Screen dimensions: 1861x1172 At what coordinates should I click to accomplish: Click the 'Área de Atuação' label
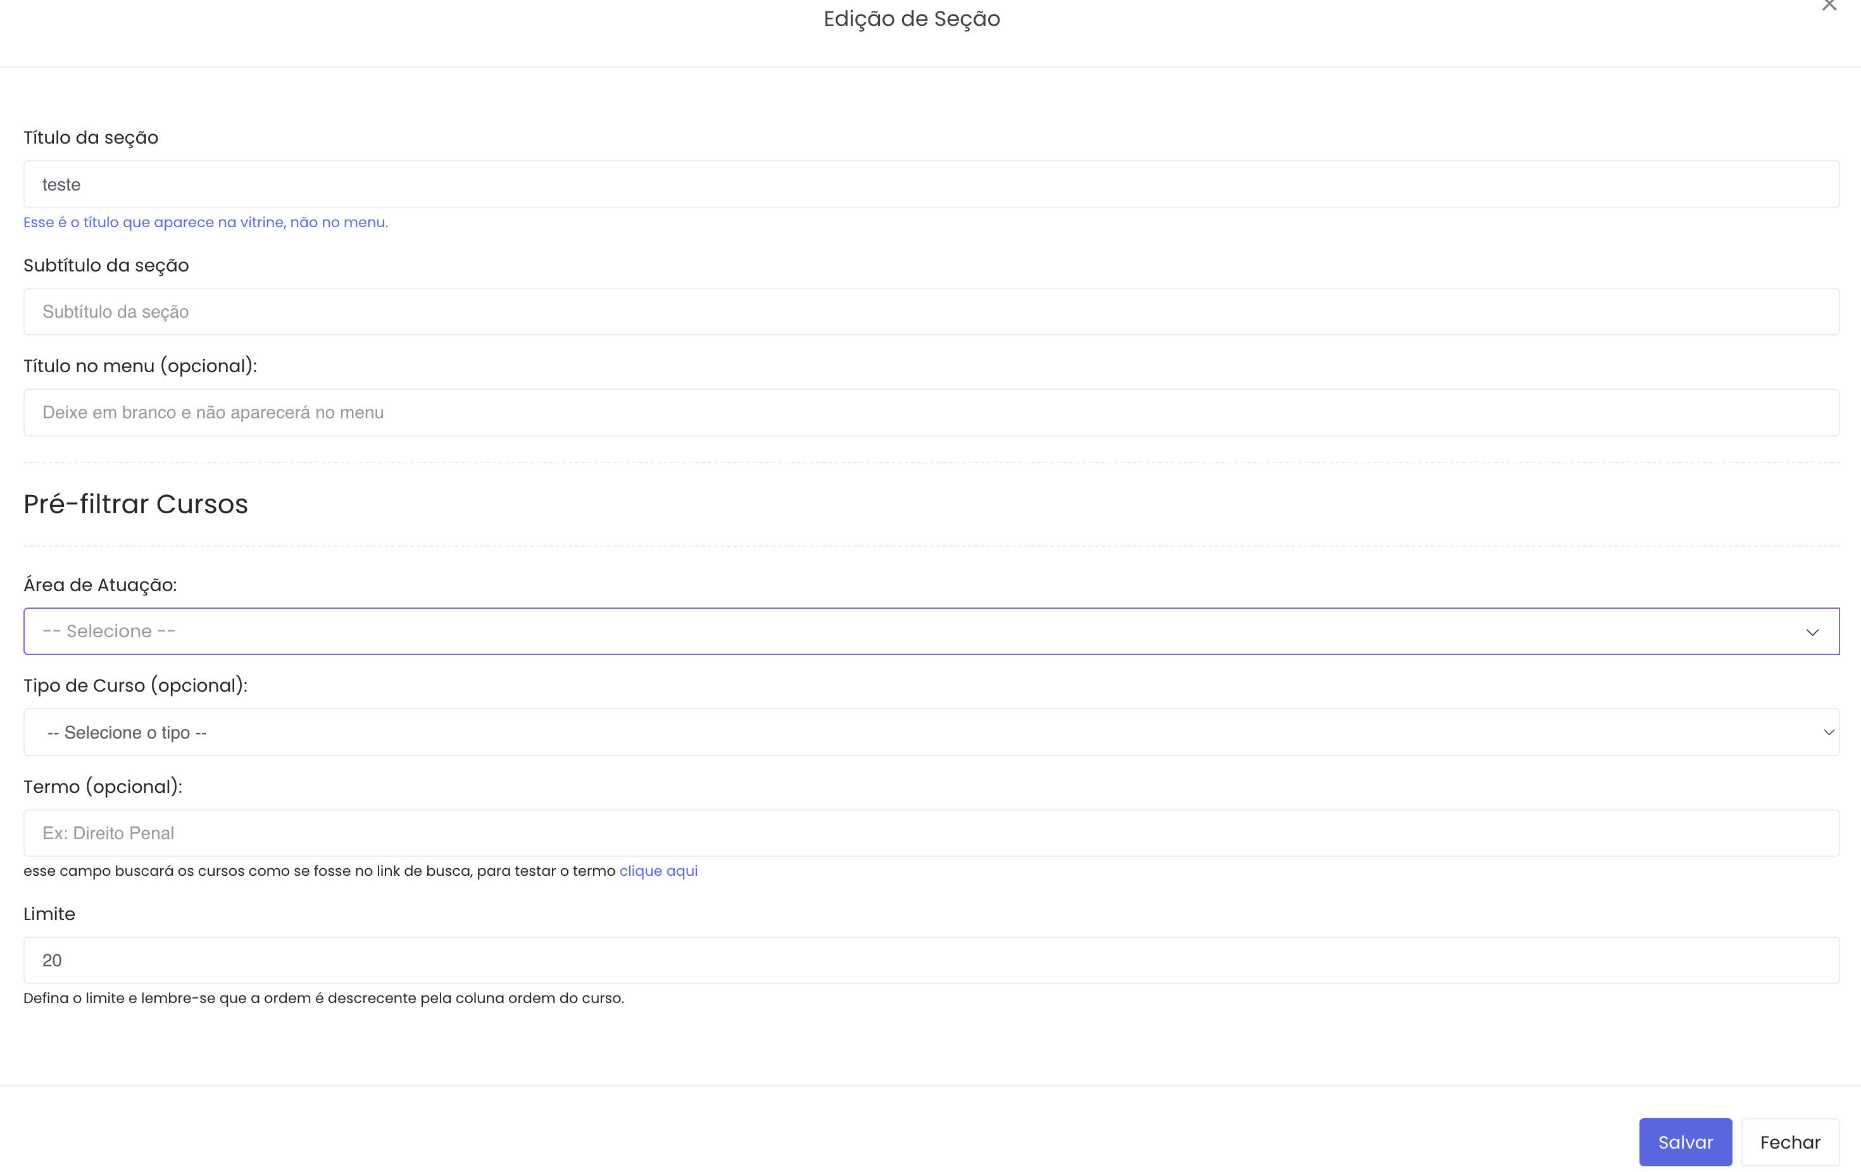coord(100,585)
